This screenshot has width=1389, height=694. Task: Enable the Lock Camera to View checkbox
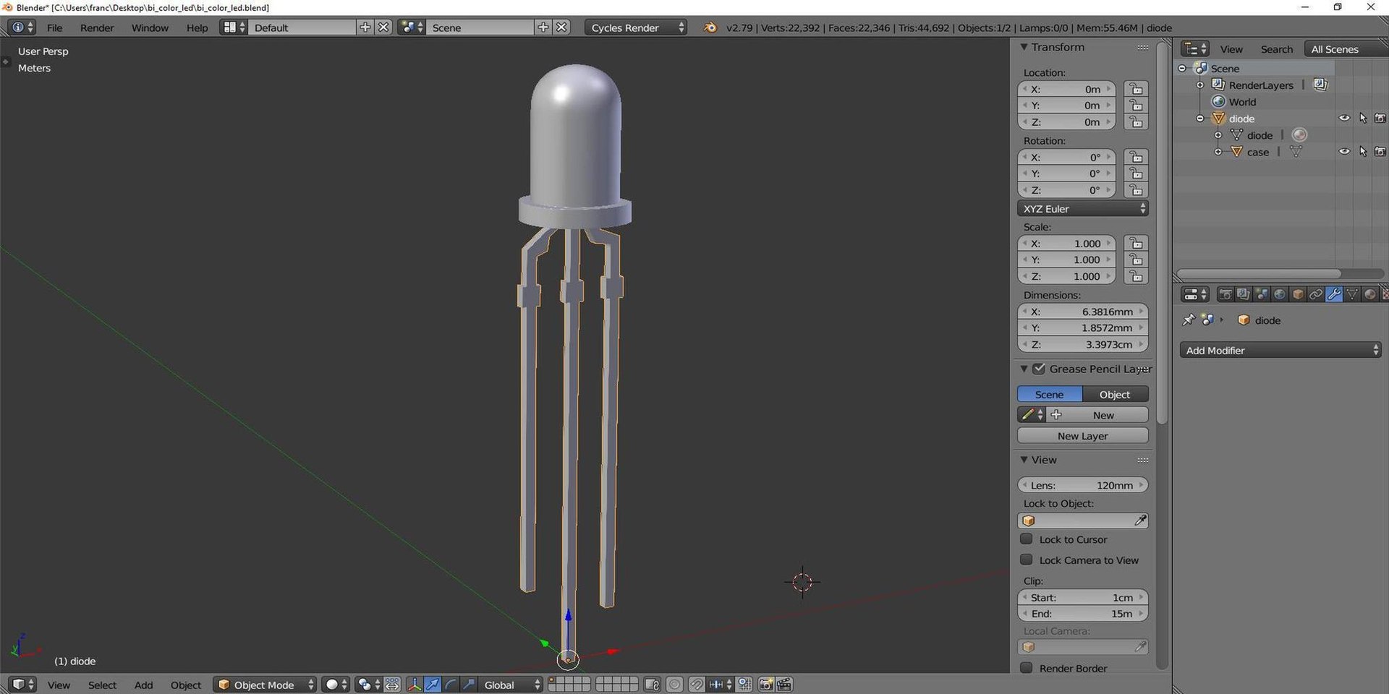1026,560
